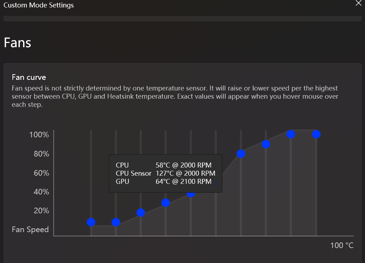Click the scrollbar track below the title bar

click(182, 18)
